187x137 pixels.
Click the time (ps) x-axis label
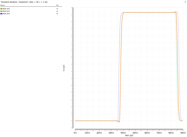tap(129, 135)
